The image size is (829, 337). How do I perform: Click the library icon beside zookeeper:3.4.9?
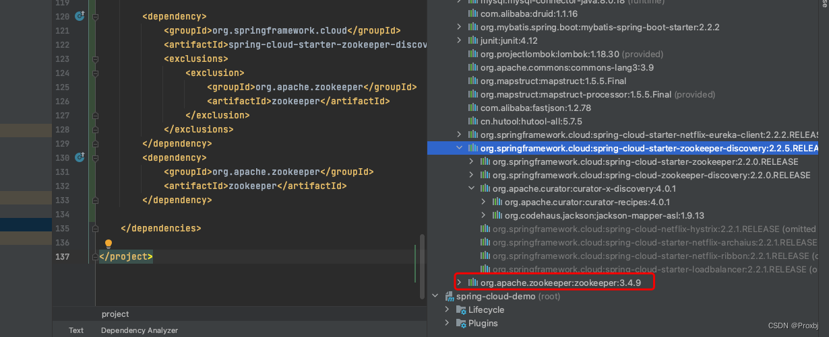click(474, 283)
